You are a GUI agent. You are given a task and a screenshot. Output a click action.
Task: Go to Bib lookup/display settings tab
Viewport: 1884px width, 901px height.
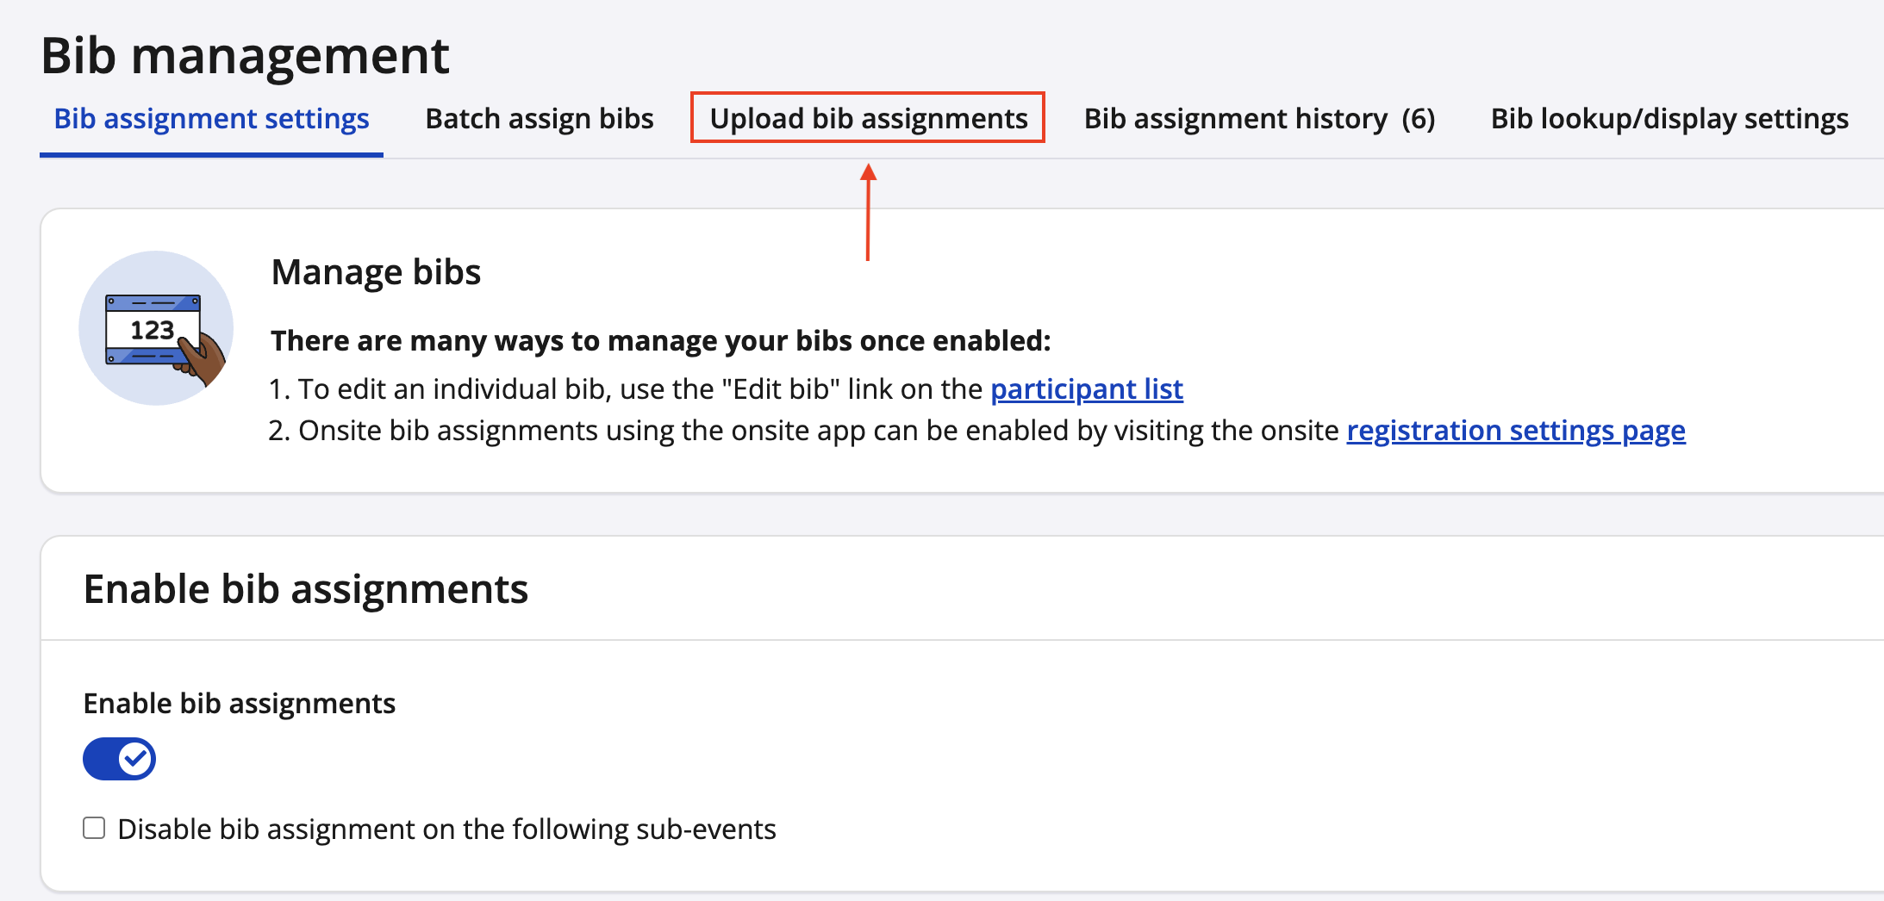tap(1669, 119)
